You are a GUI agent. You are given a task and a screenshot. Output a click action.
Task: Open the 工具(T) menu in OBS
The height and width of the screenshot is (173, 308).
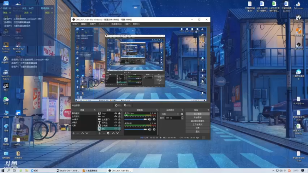[127, 24]
